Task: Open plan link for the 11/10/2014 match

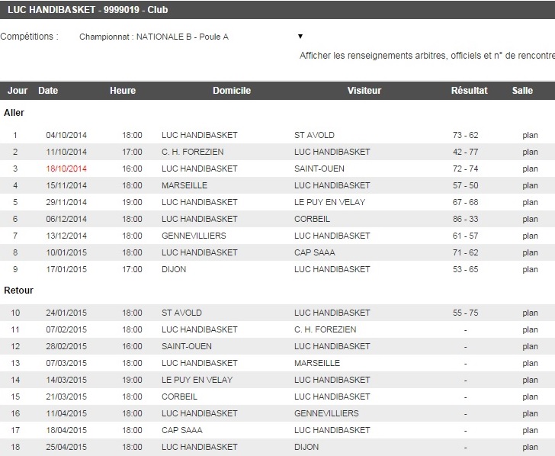Action: (x=531, y=152)
